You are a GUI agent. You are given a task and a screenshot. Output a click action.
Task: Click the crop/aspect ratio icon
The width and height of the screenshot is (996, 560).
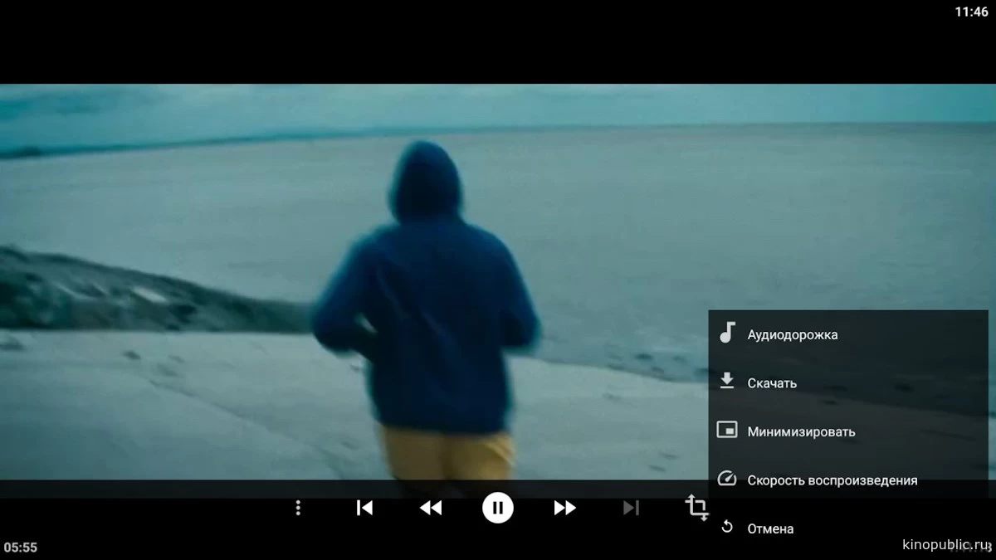[697, 507]
